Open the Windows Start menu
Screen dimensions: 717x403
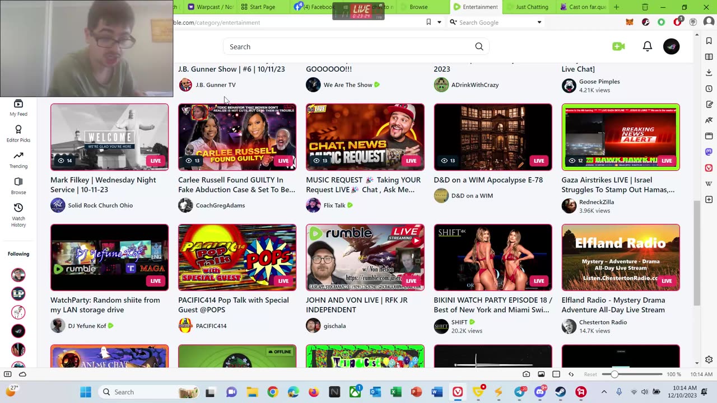[86, 392]
